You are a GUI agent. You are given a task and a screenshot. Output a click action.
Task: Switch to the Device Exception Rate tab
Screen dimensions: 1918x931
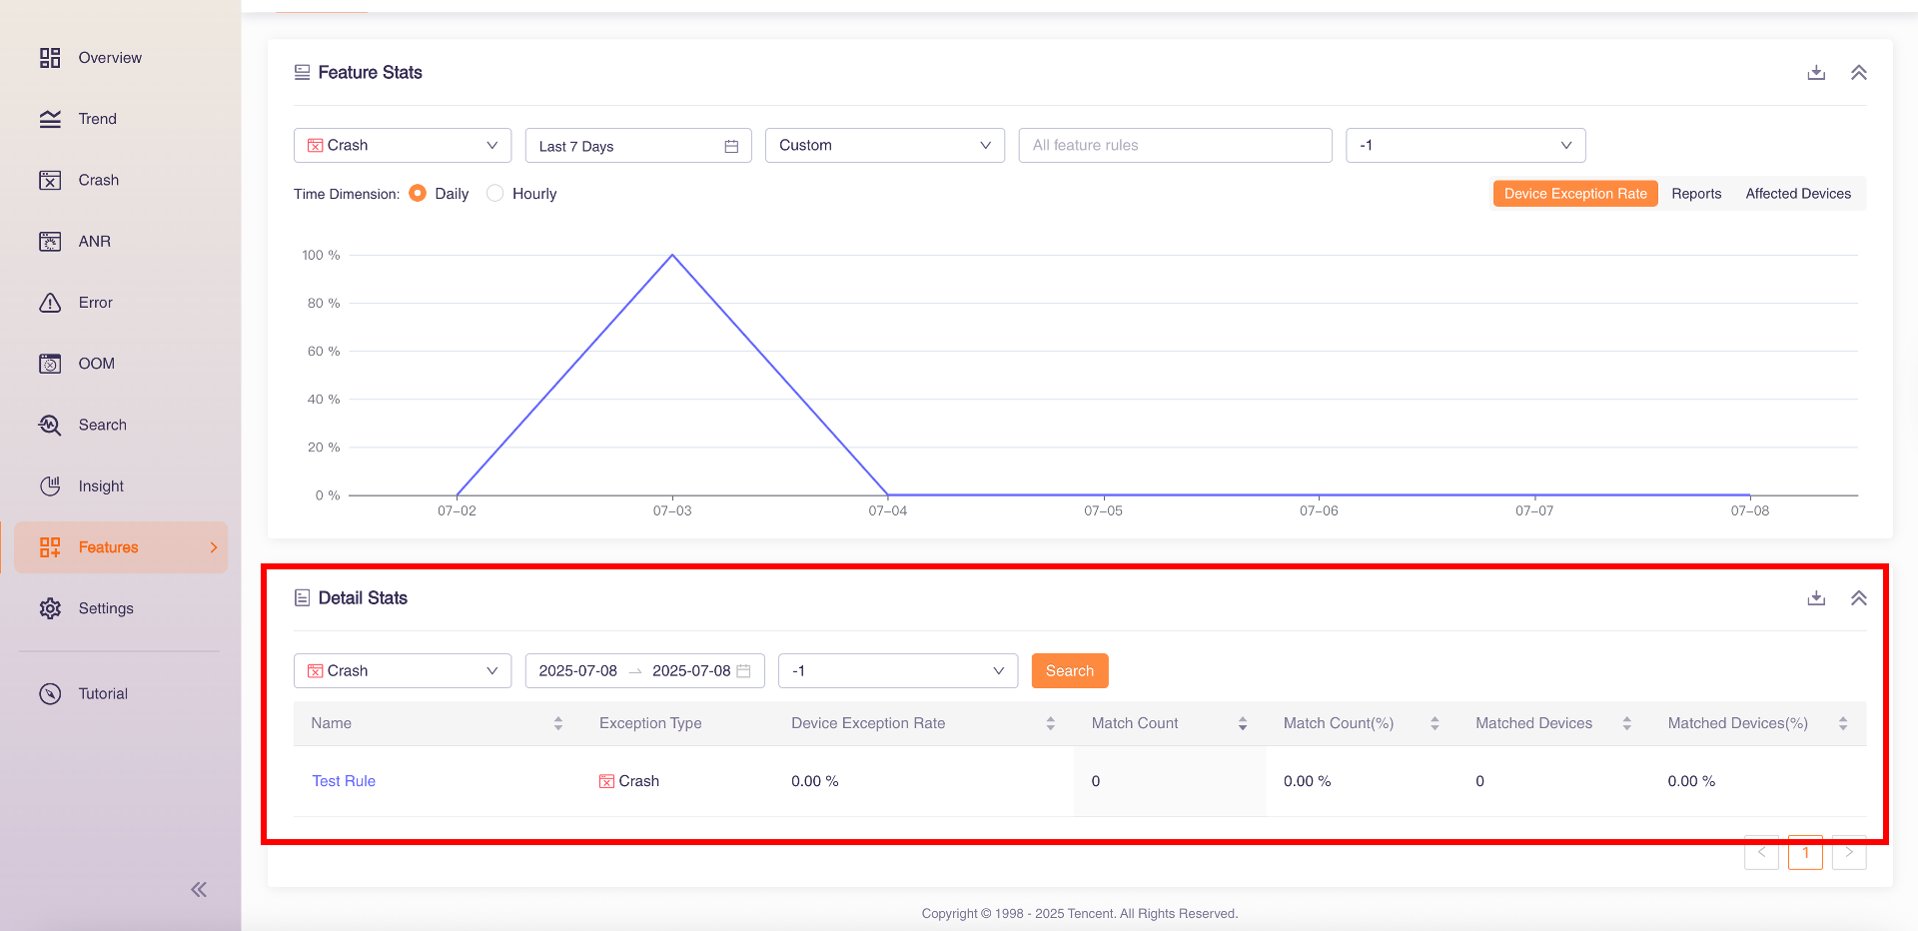(x=1575, y=194)
